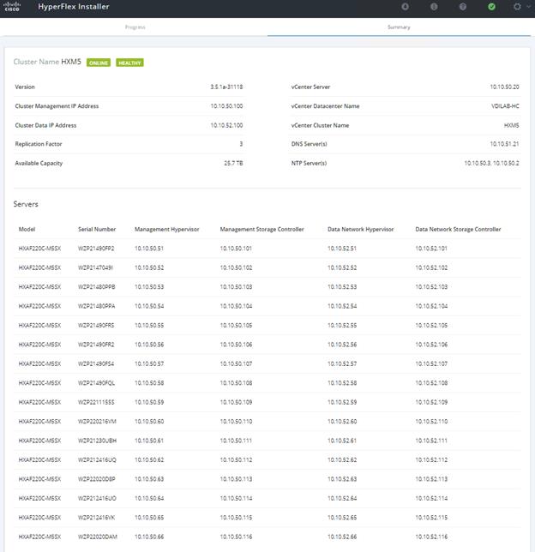Image resolution: width=535 pixels, height=552 pixels.
Task: Select management hypervisor IP 10.10.50.62
Action: (149, 459)
